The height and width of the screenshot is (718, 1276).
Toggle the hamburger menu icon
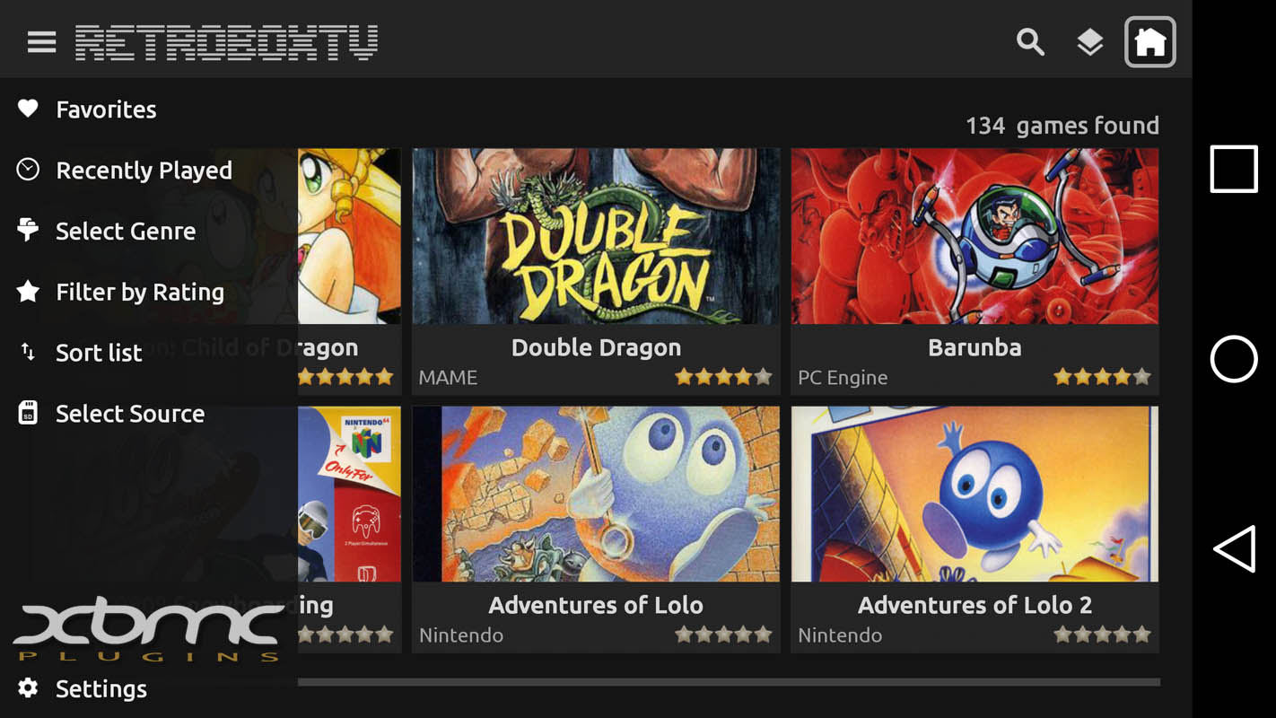tap(41, 42)
